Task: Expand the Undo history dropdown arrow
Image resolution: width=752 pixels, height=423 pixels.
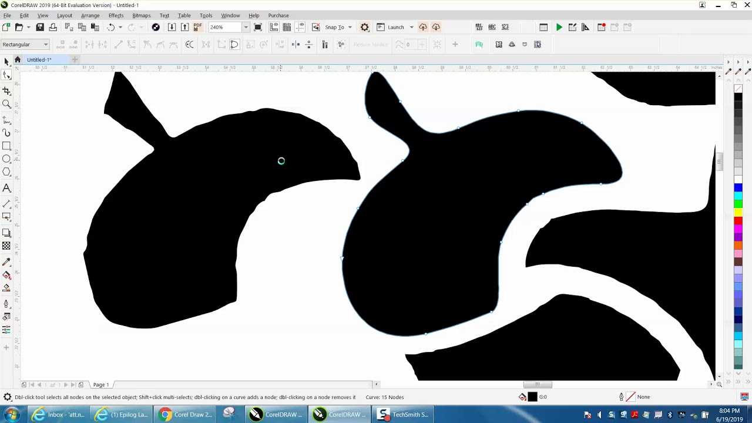Action: click(x=120, y=27)
